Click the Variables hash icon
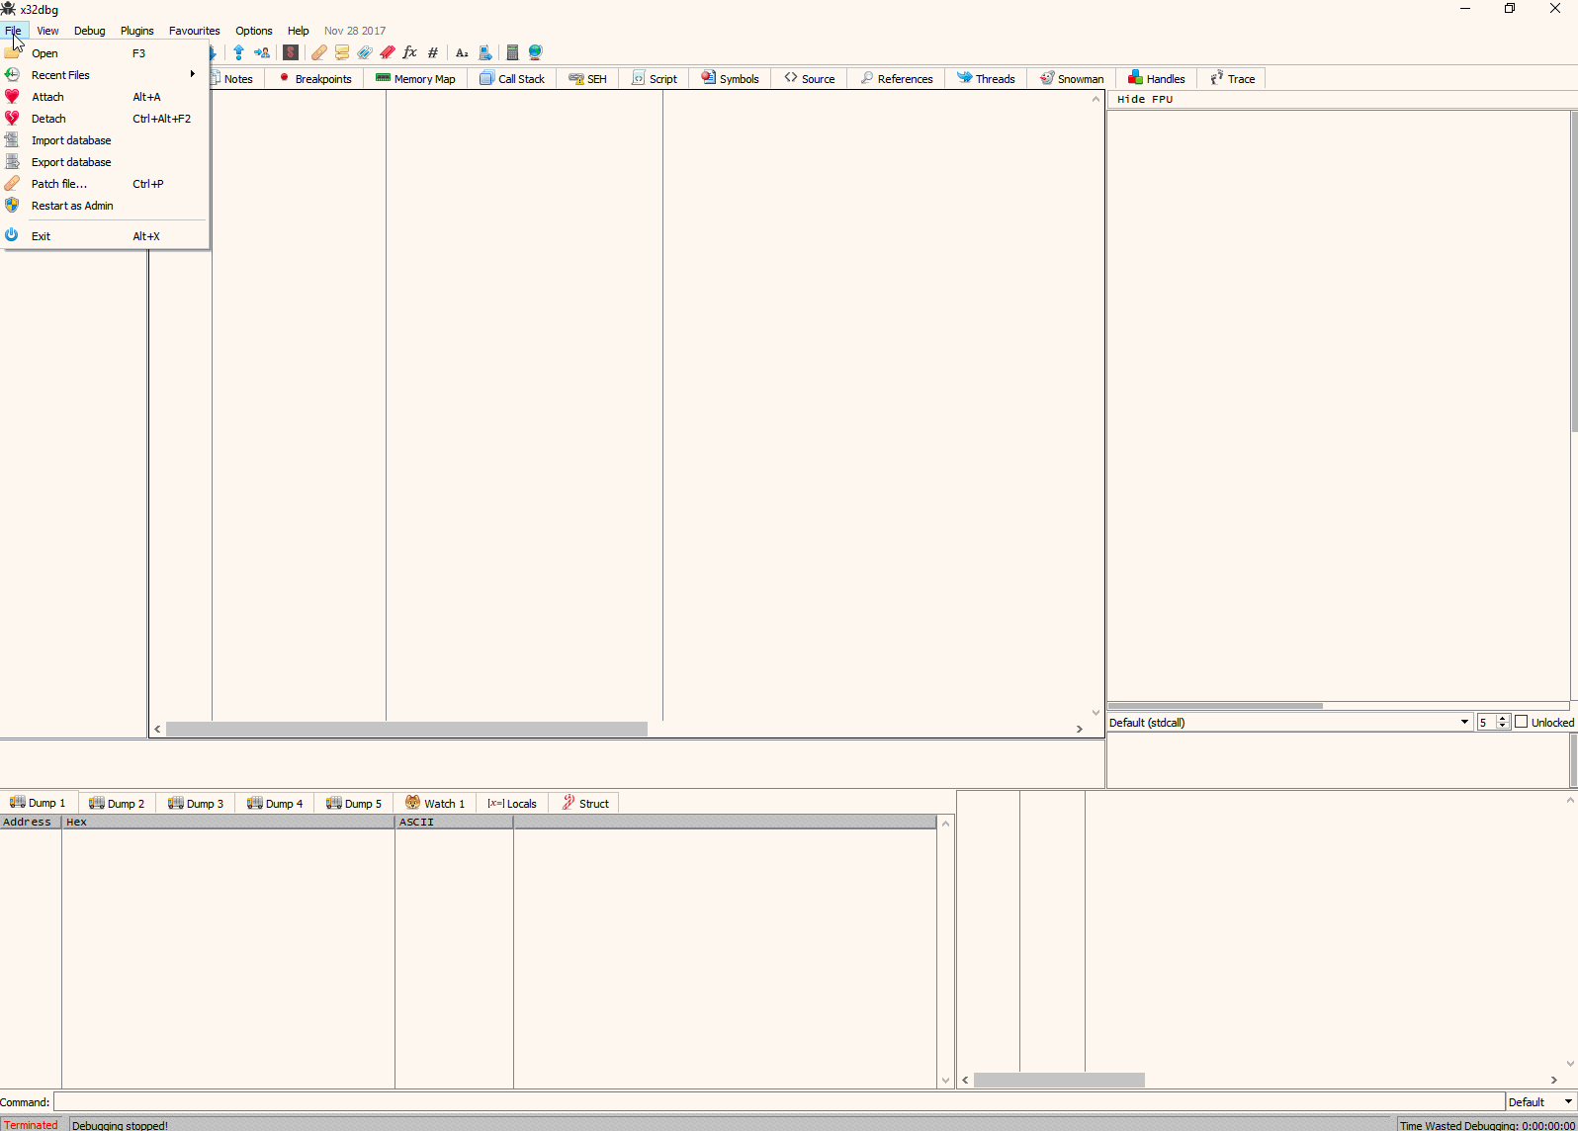 pyautogui.click(x=433, y=52)
